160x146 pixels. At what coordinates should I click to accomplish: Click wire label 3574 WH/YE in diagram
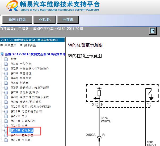coord(106,120)
